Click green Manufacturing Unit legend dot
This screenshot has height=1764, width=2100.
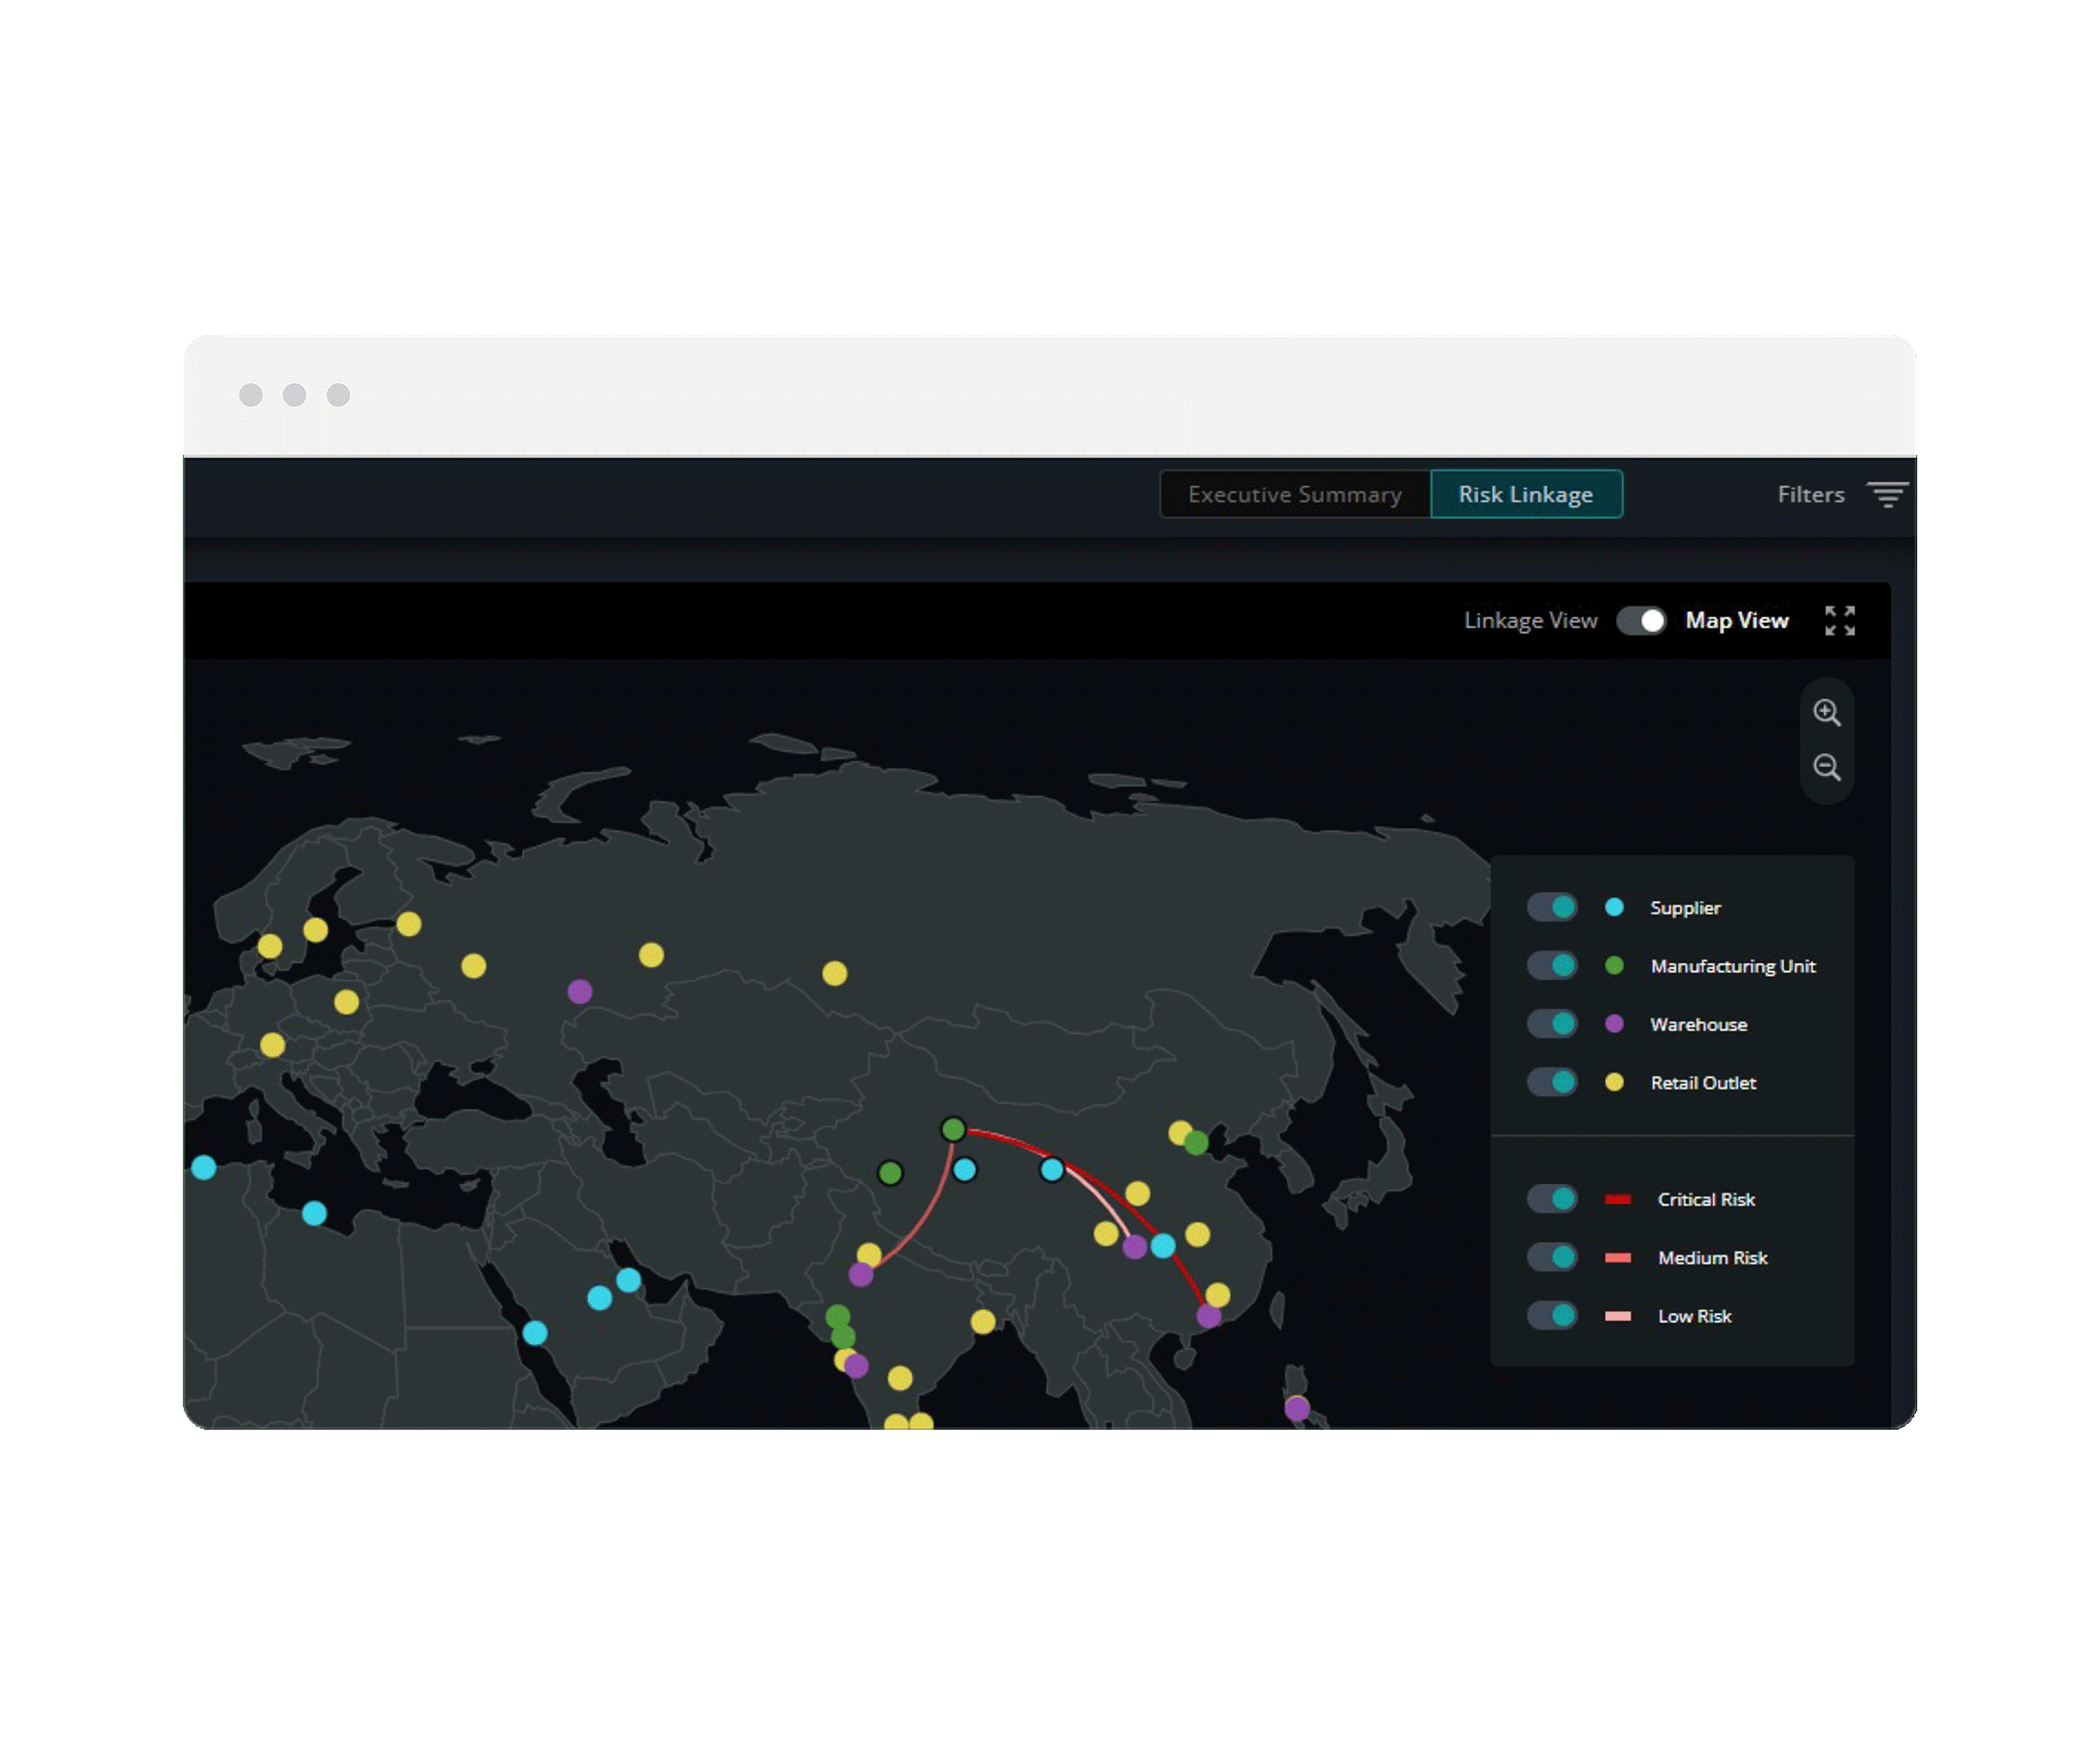[x=1614, y=965]
